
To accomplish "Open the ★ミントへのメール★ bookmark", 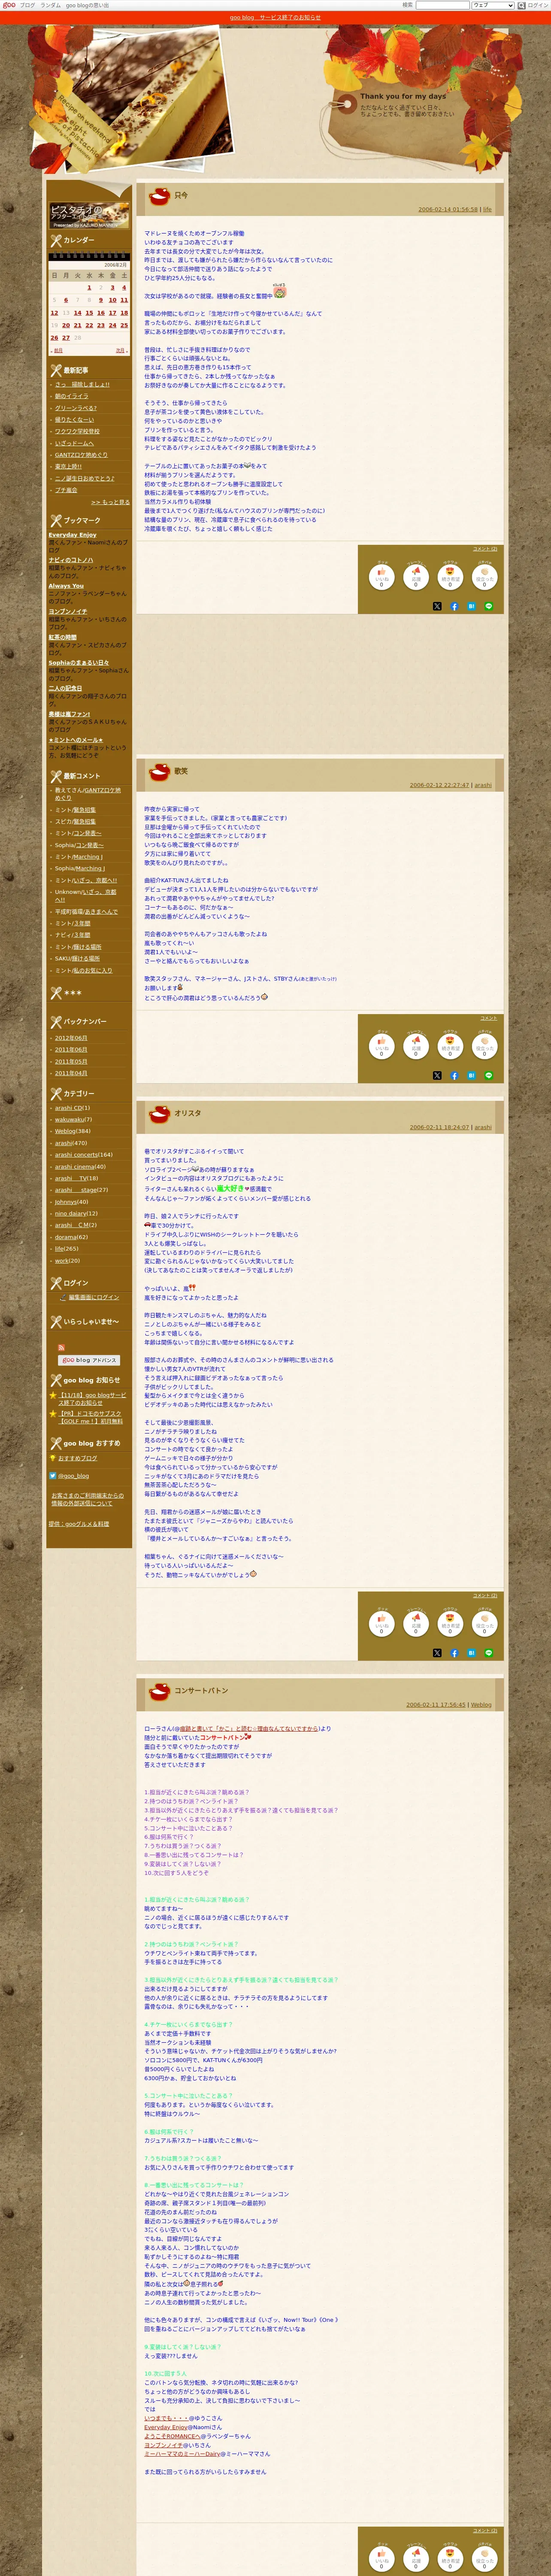I will pos(76,740).
